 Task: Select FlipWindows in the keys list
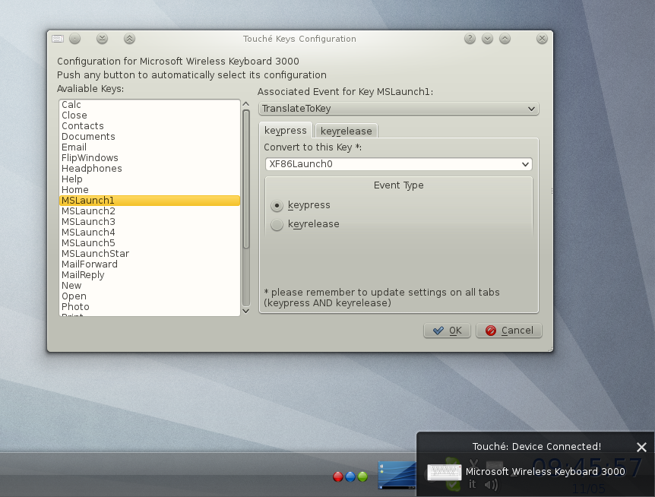[x=150, y=158]
